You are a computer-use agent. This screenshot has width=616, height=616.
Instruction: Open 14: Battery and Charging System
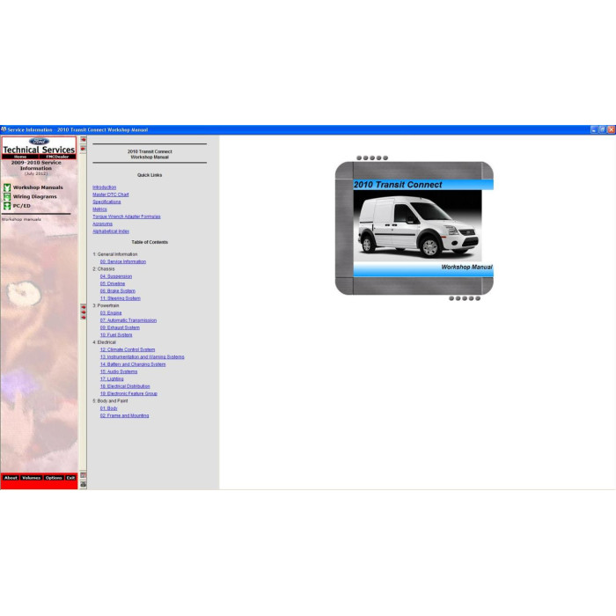coord(133,364)
